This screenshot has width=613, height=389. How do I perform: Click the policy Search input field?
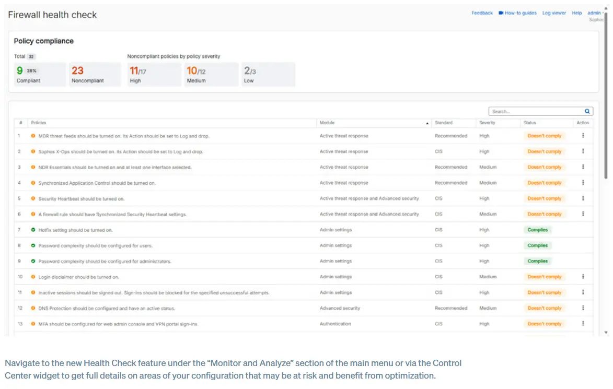pos(536,111)
